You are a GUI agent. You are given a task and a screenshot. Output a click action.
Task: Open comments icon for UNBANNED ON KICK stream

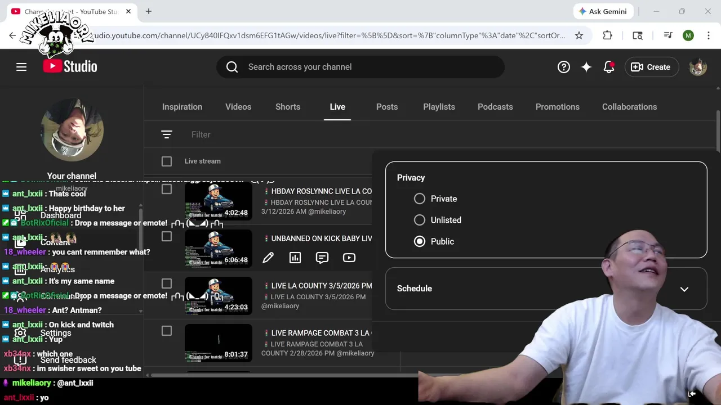point(322,258)
